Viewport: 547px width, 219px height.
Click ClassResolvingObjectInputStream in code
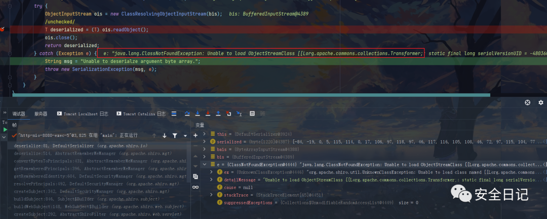(x=164, y=14)
